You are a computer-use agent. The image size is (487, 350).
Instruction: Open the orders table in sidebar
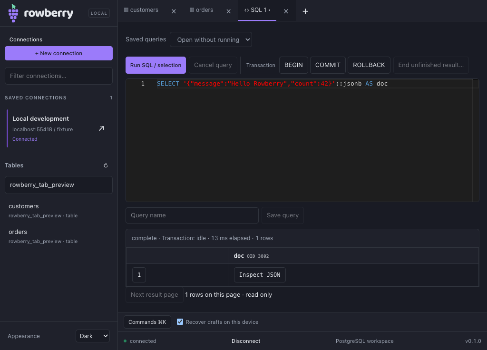point(58,236)
